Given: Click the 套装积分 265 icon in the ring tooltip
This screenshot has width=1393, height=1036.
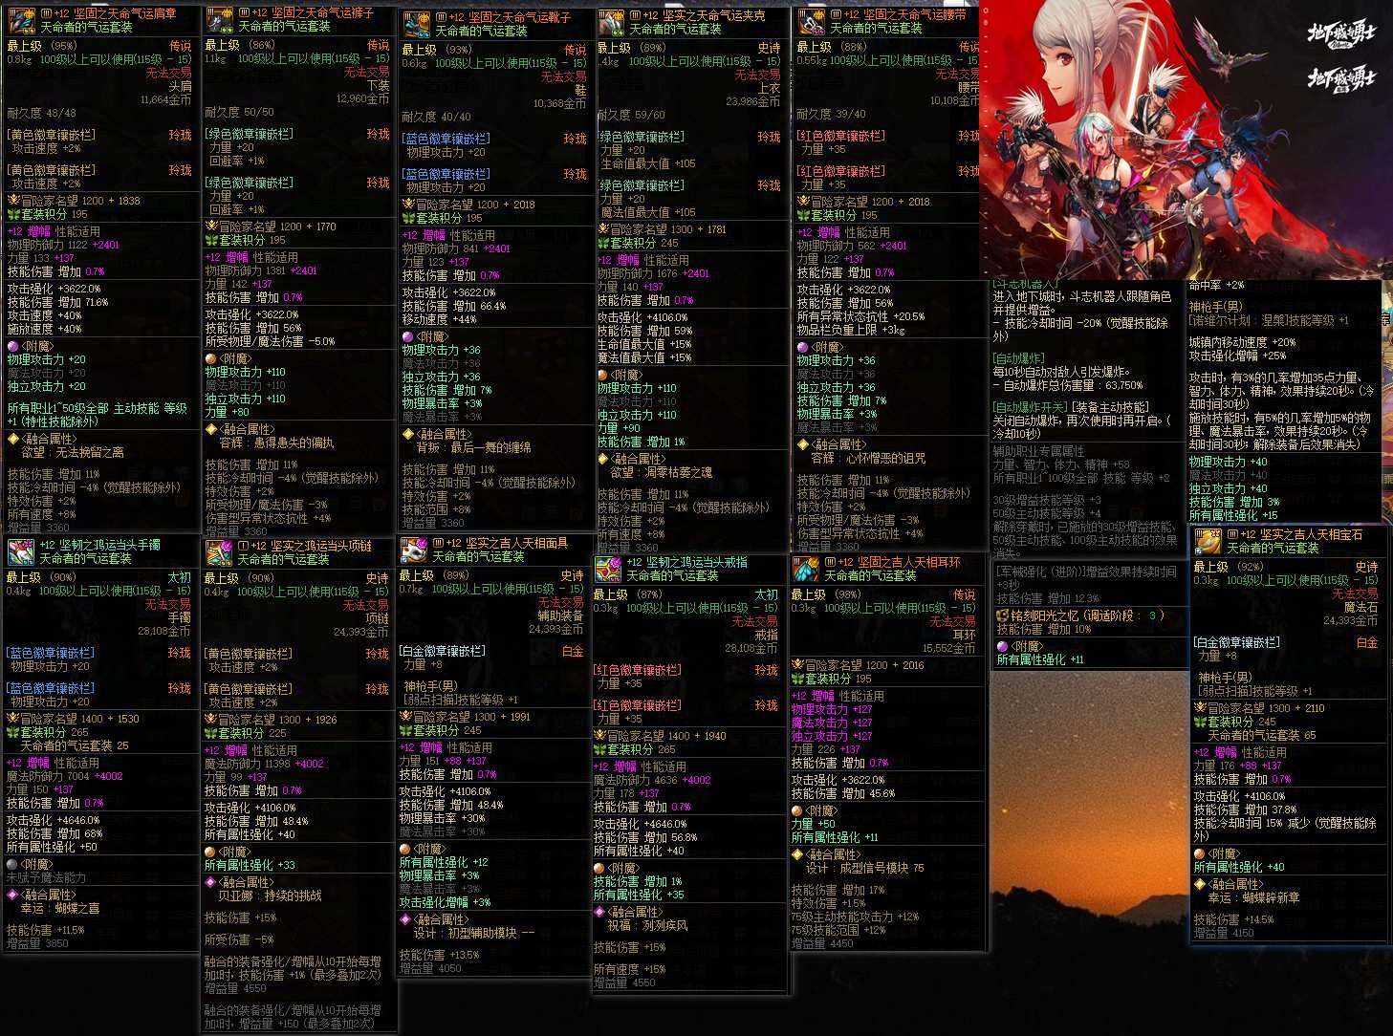Looking at the screenshot, I should click(x=599, y=750).
